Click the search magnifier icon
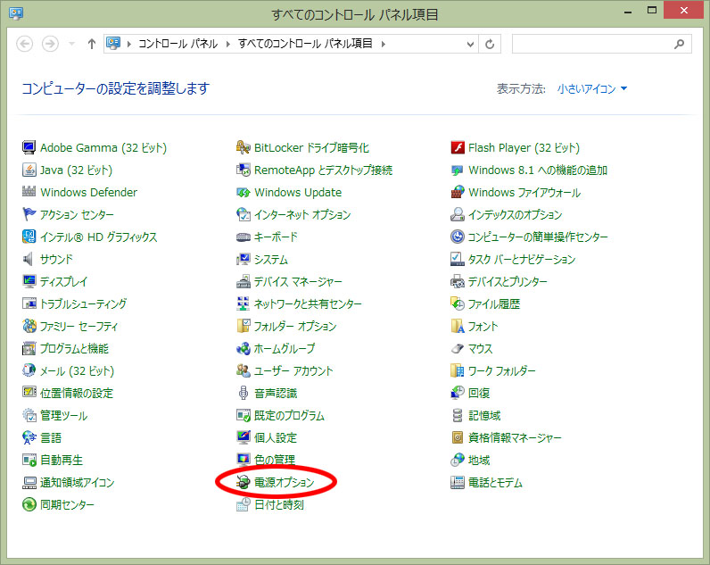The width and height of the screenshot is (710, 565). click(679, 44)
